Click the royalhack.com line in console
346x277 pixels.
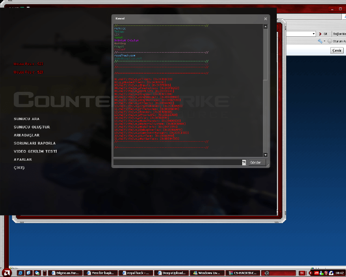[x=125, y=55]
